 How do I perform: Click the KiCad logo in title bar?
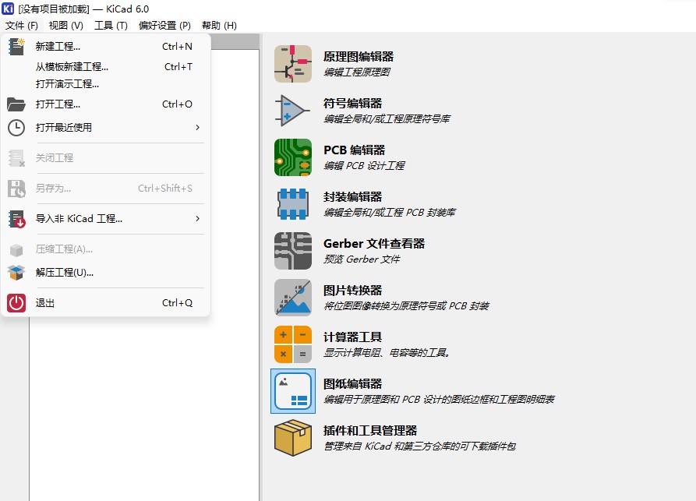coord(8,9)
